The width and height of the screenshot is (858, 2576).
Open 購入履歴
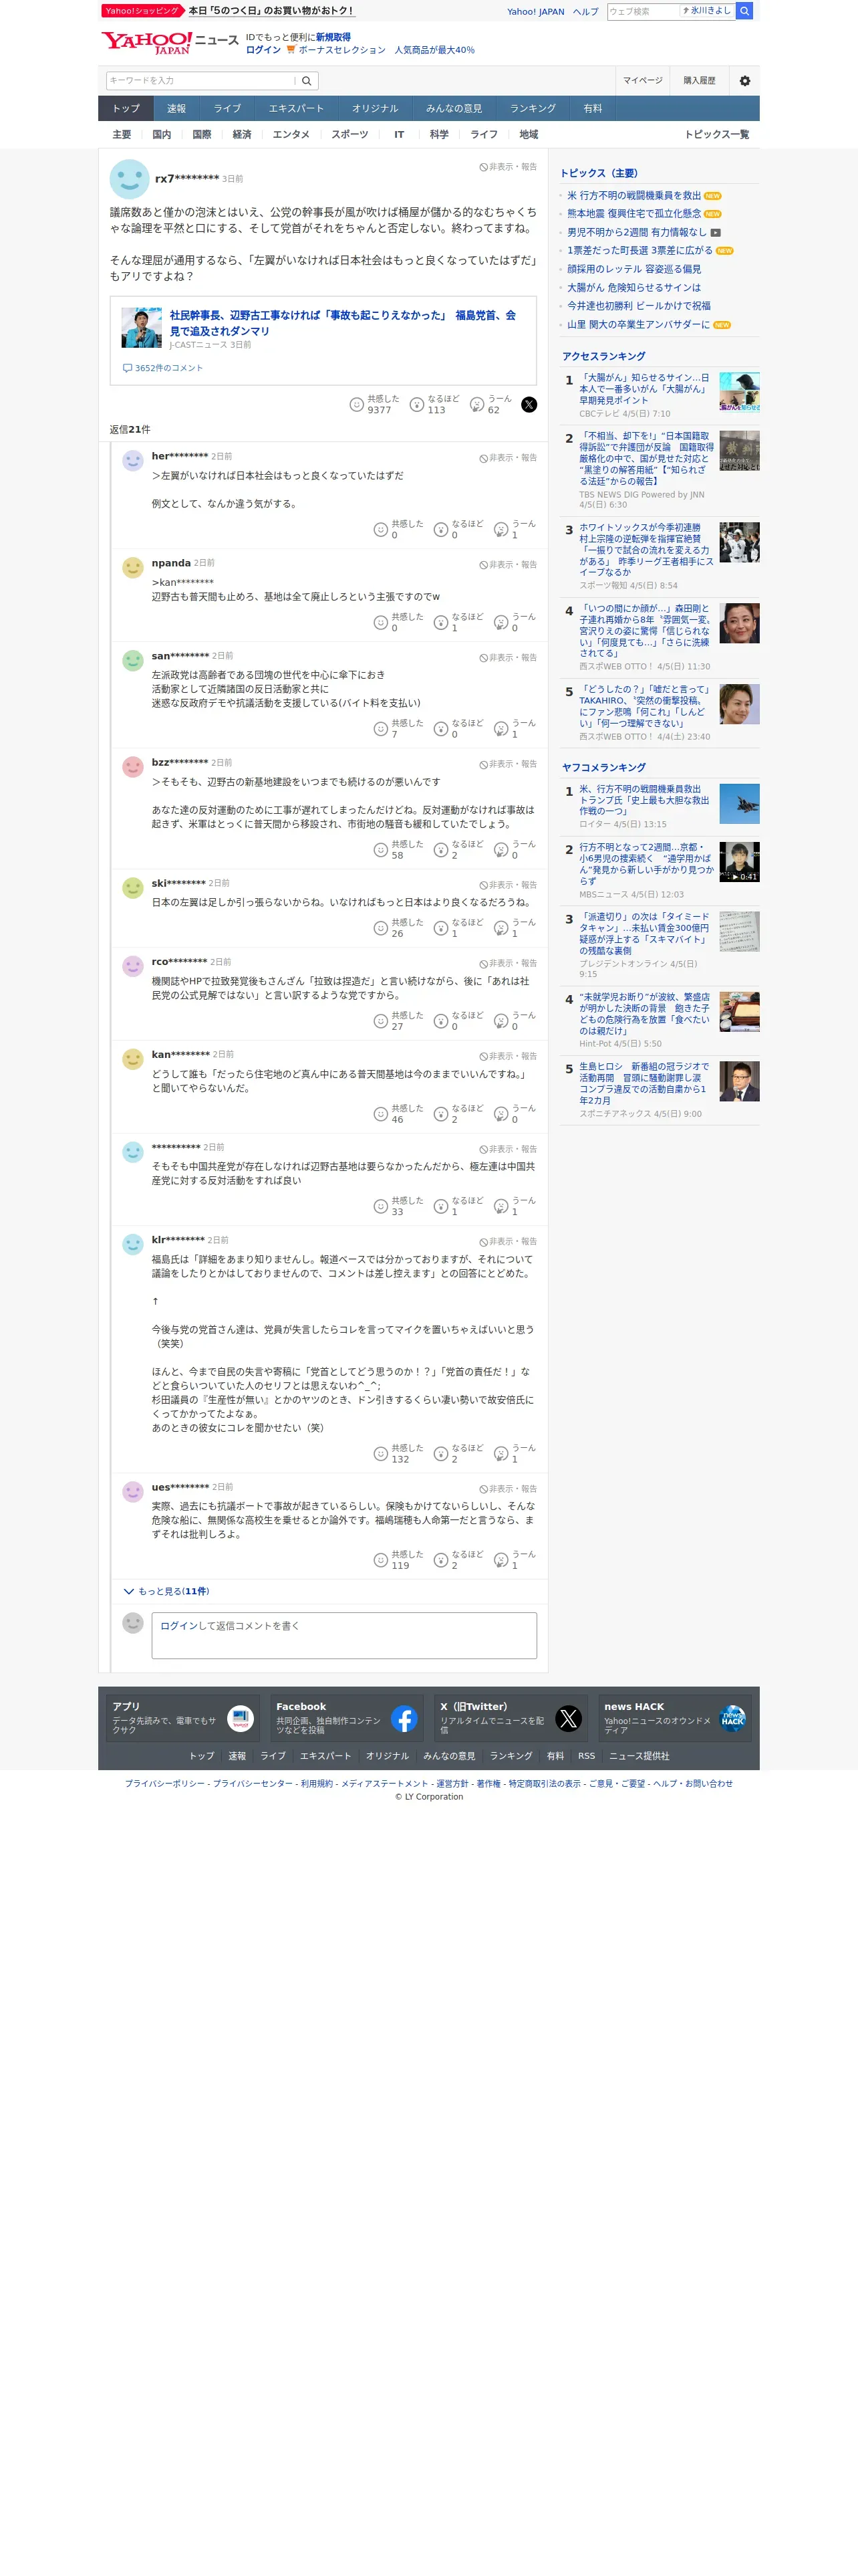coord(699,81)
